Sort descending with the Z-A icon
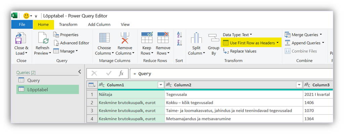The image size is (344, 134). (179, 43)
